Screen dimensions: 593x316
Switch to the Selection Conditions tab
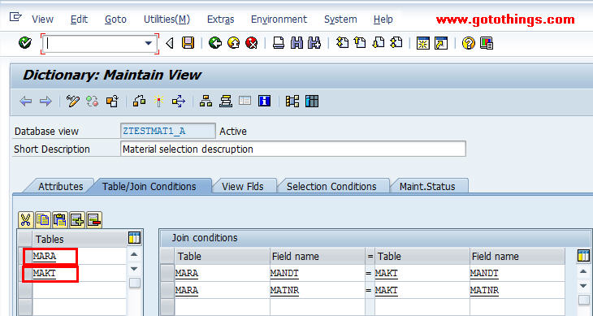(x=331, y=186)
